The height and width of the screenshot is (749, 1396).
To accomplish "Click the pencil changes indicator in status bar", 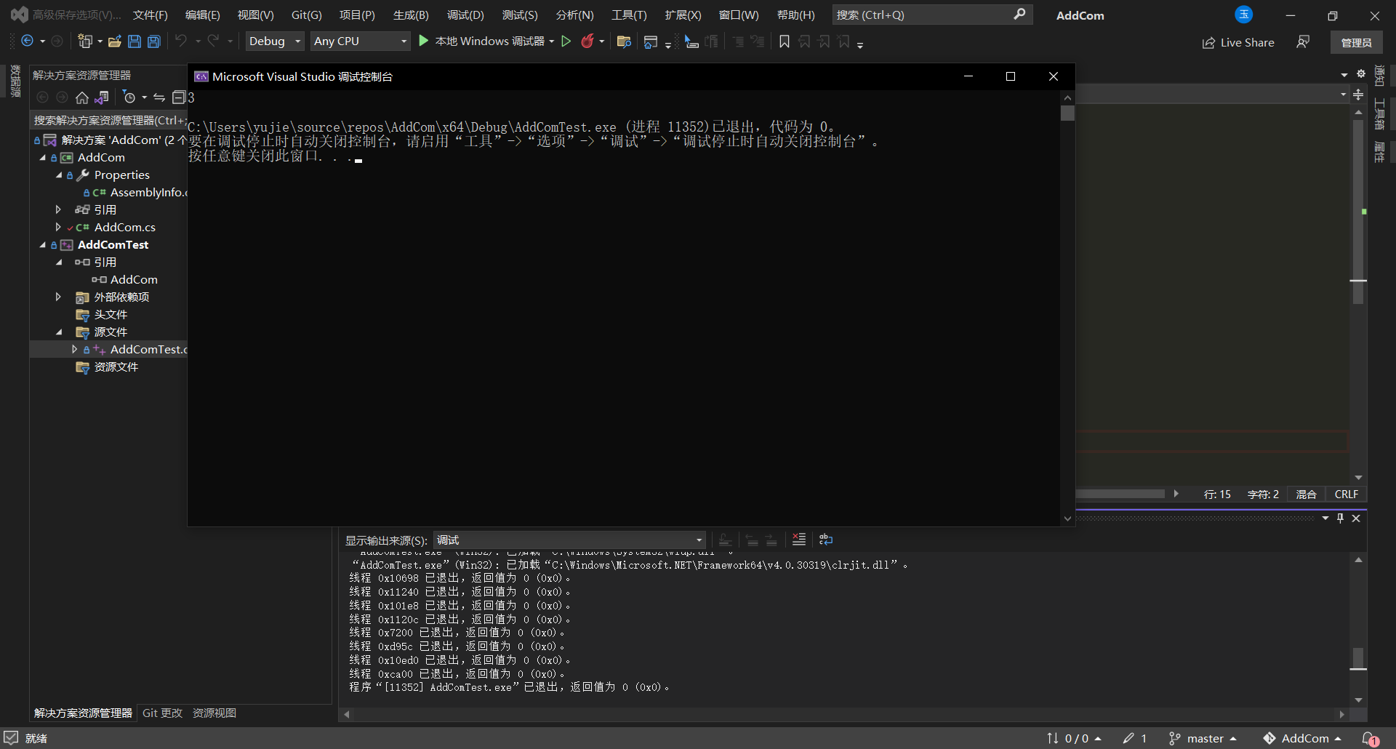I will coord(1134,738).
